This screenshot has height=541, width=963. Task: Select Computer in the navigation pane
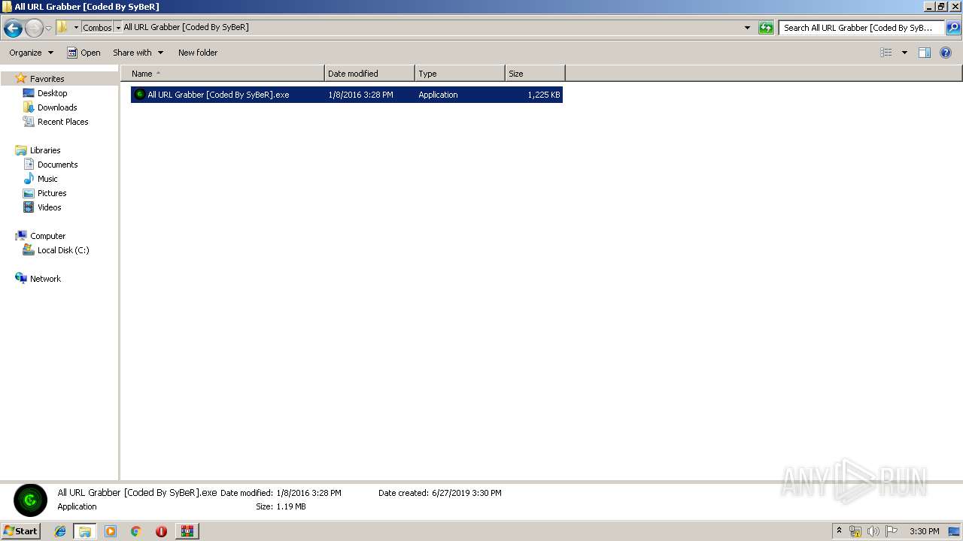point(47,236)
